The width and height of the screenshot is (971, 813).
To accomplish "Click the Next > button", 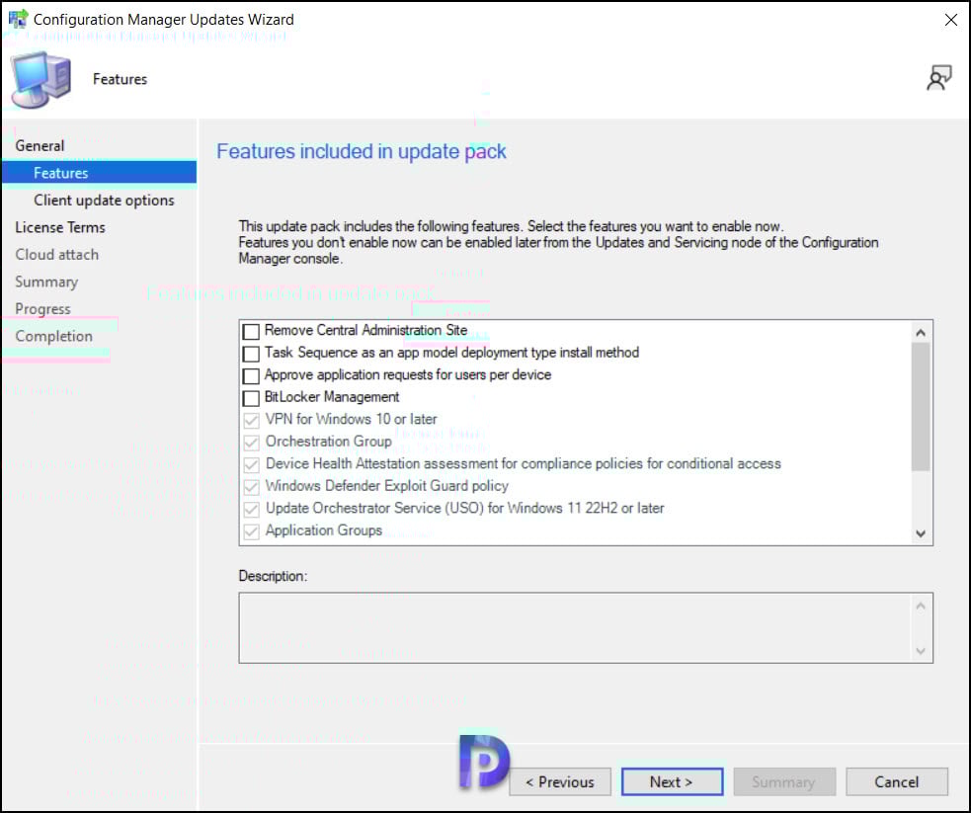I will tap(672, 782).
